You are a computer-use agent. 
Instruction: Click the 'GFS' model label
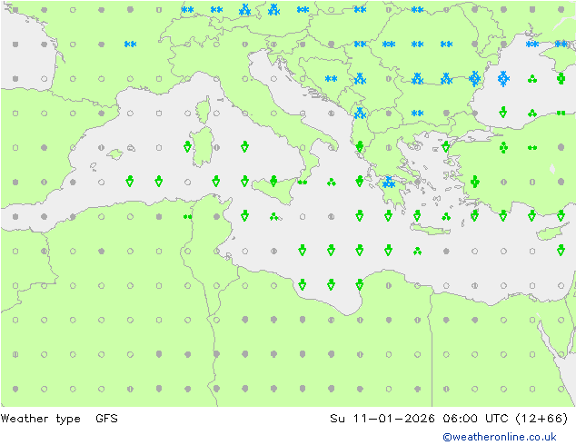pos(106,418)
